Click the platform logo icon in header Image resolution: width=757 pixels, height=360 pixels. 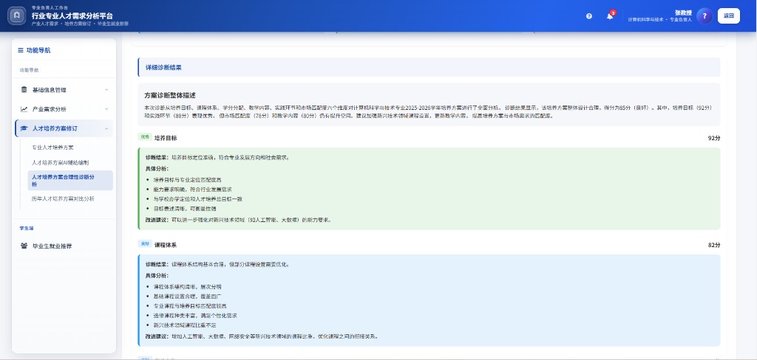coord(17,16)
